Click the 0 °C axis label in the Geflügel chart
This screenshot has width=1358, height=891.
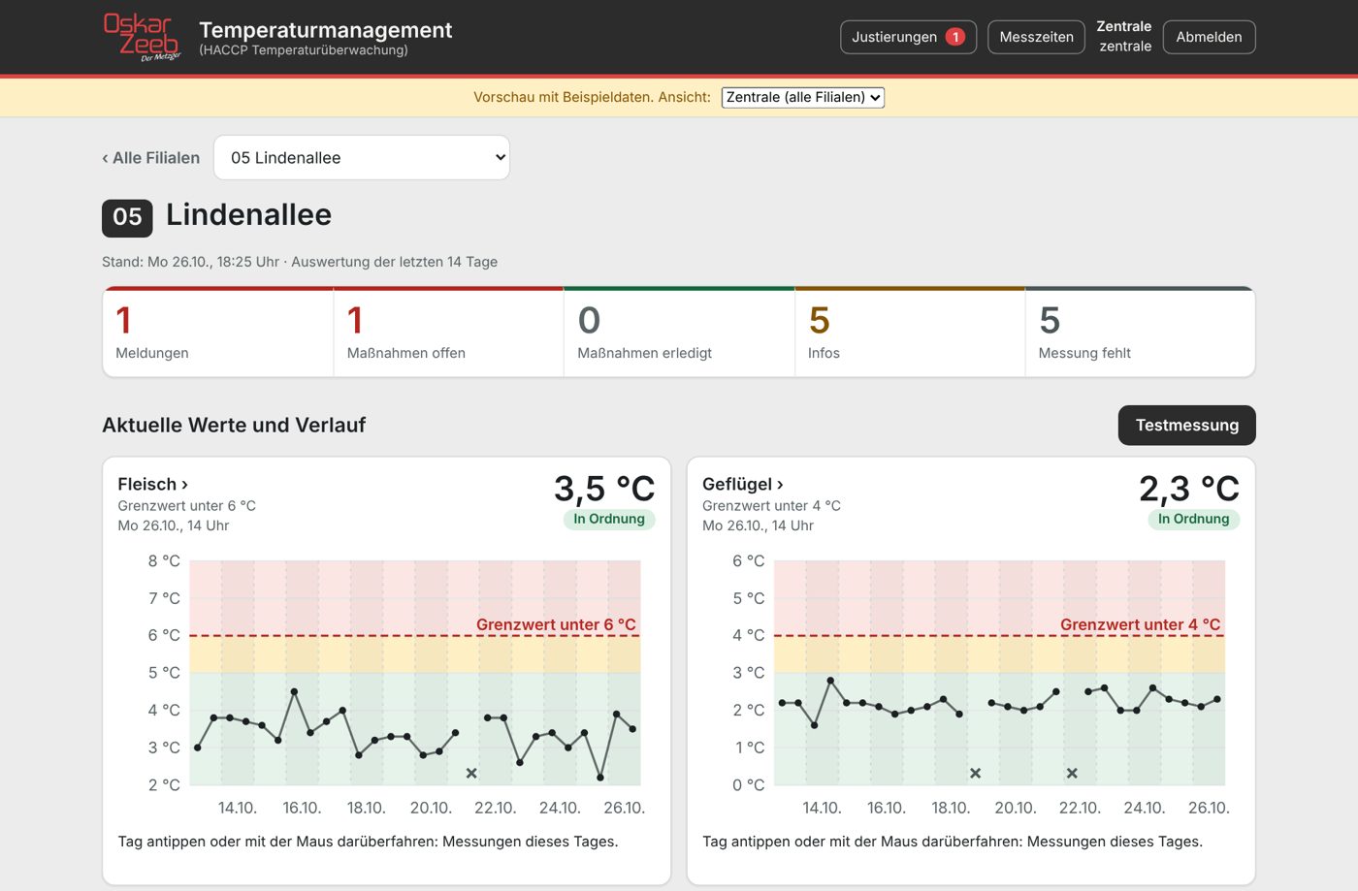pyautogui.click(x=749, y=785)
